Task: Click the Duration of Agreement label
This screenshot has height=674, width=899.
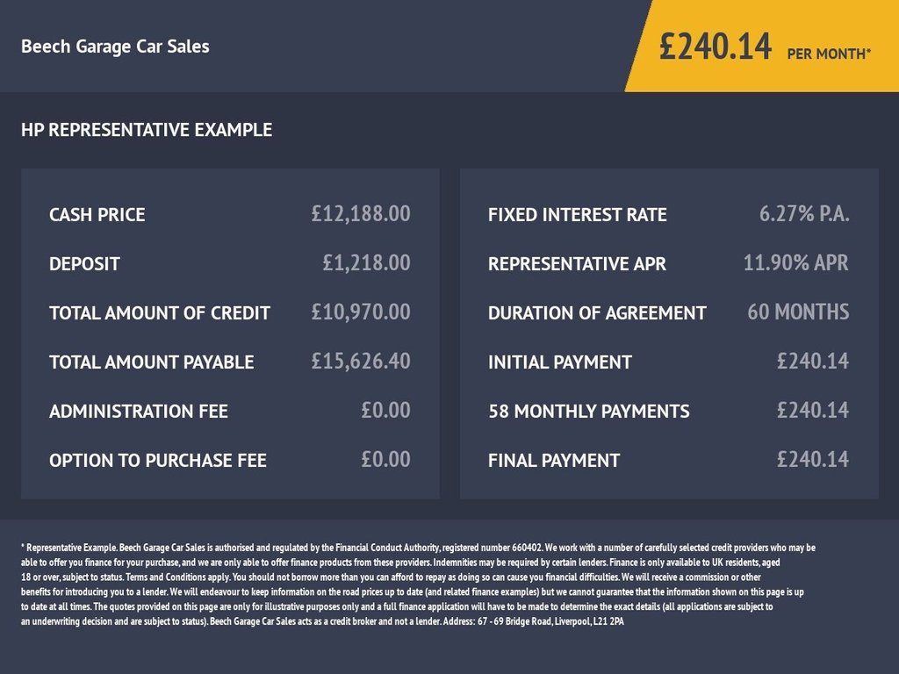Action: pyautogui.click(x=597, y=312)
